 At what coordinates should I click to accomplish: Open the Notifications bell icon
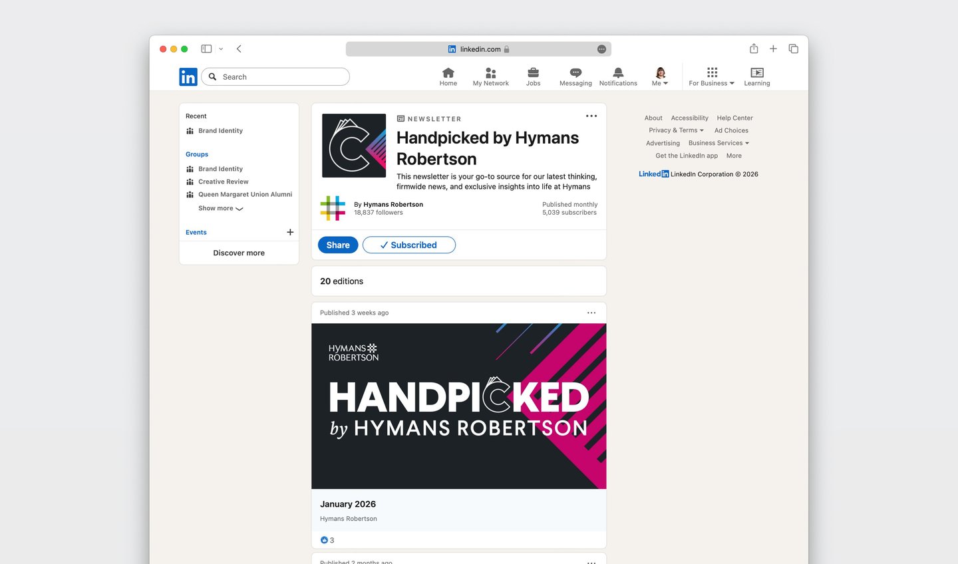click(618, 72)
